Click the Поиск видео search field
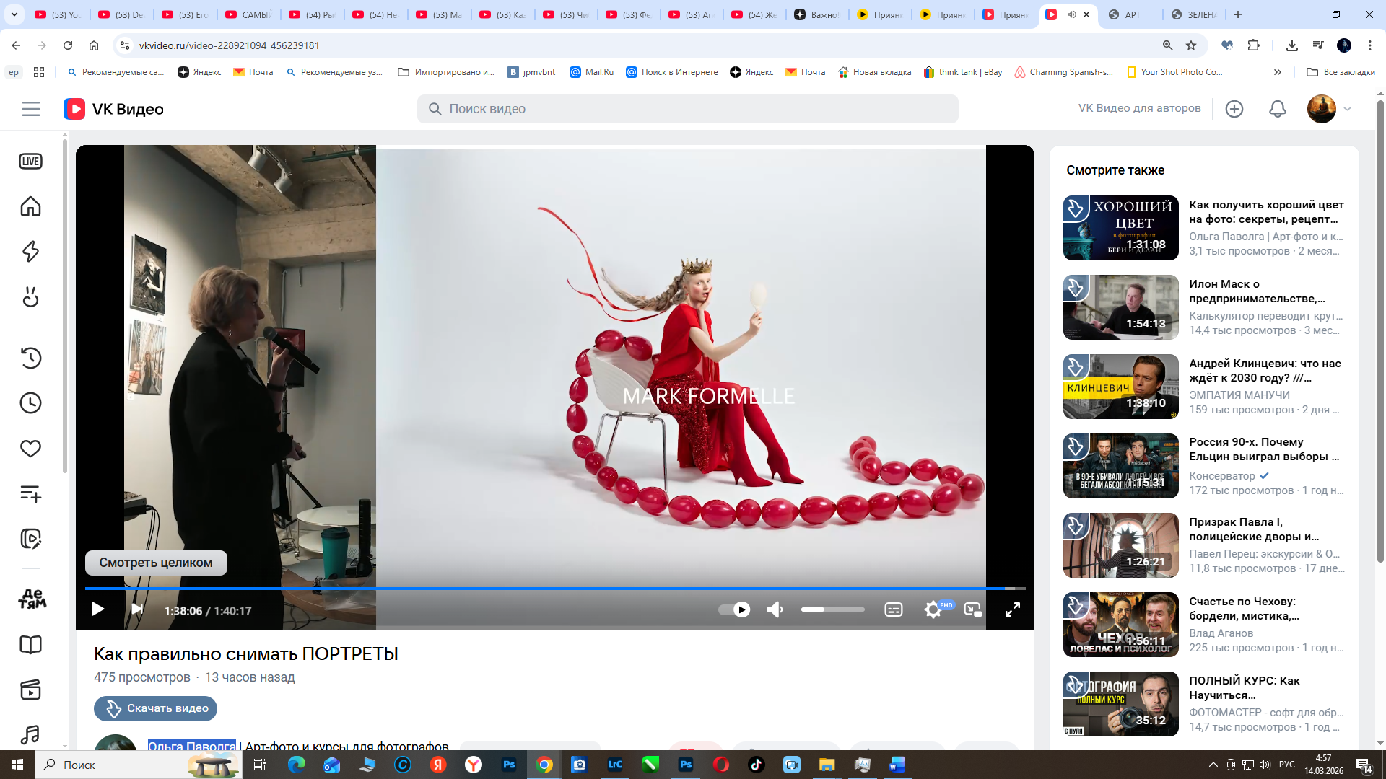The width and height of the screenshot is (1386, 779). coord(687,109)
